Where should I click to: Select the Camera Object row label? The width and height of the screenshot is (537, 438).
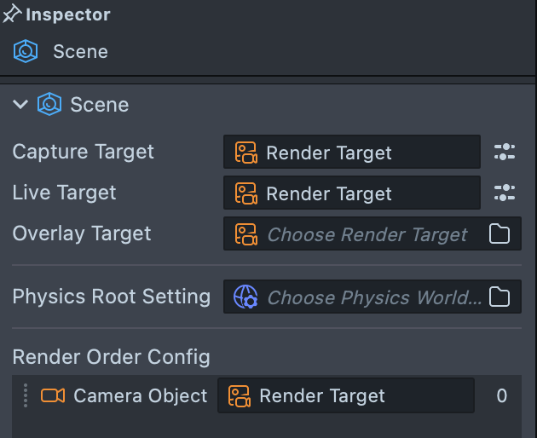140,395
